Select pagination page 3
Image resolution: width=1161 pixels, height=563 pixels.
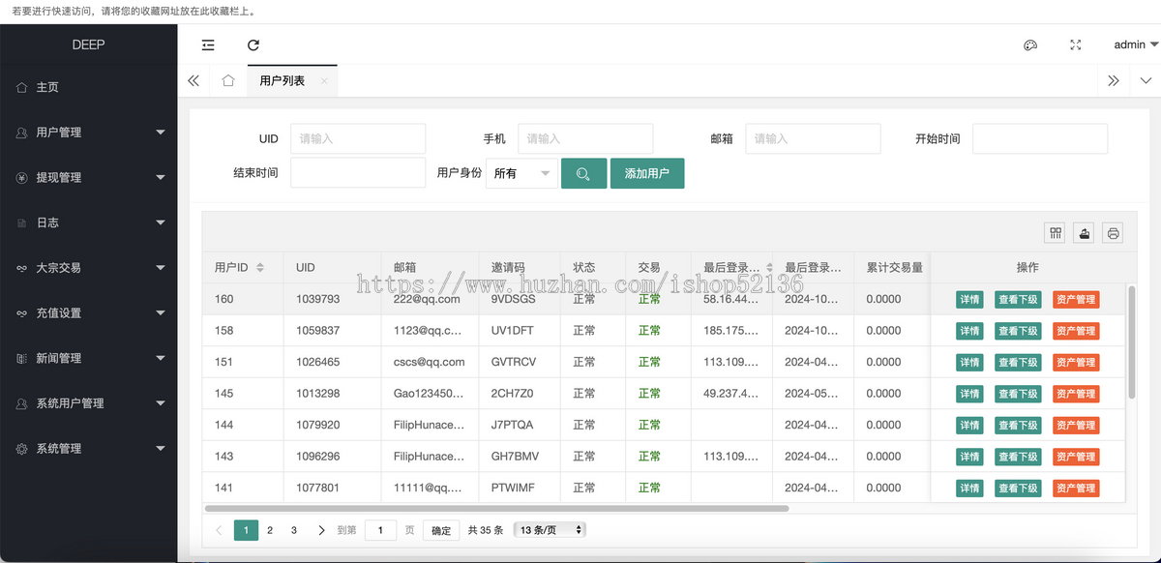[x=294, y=530]
